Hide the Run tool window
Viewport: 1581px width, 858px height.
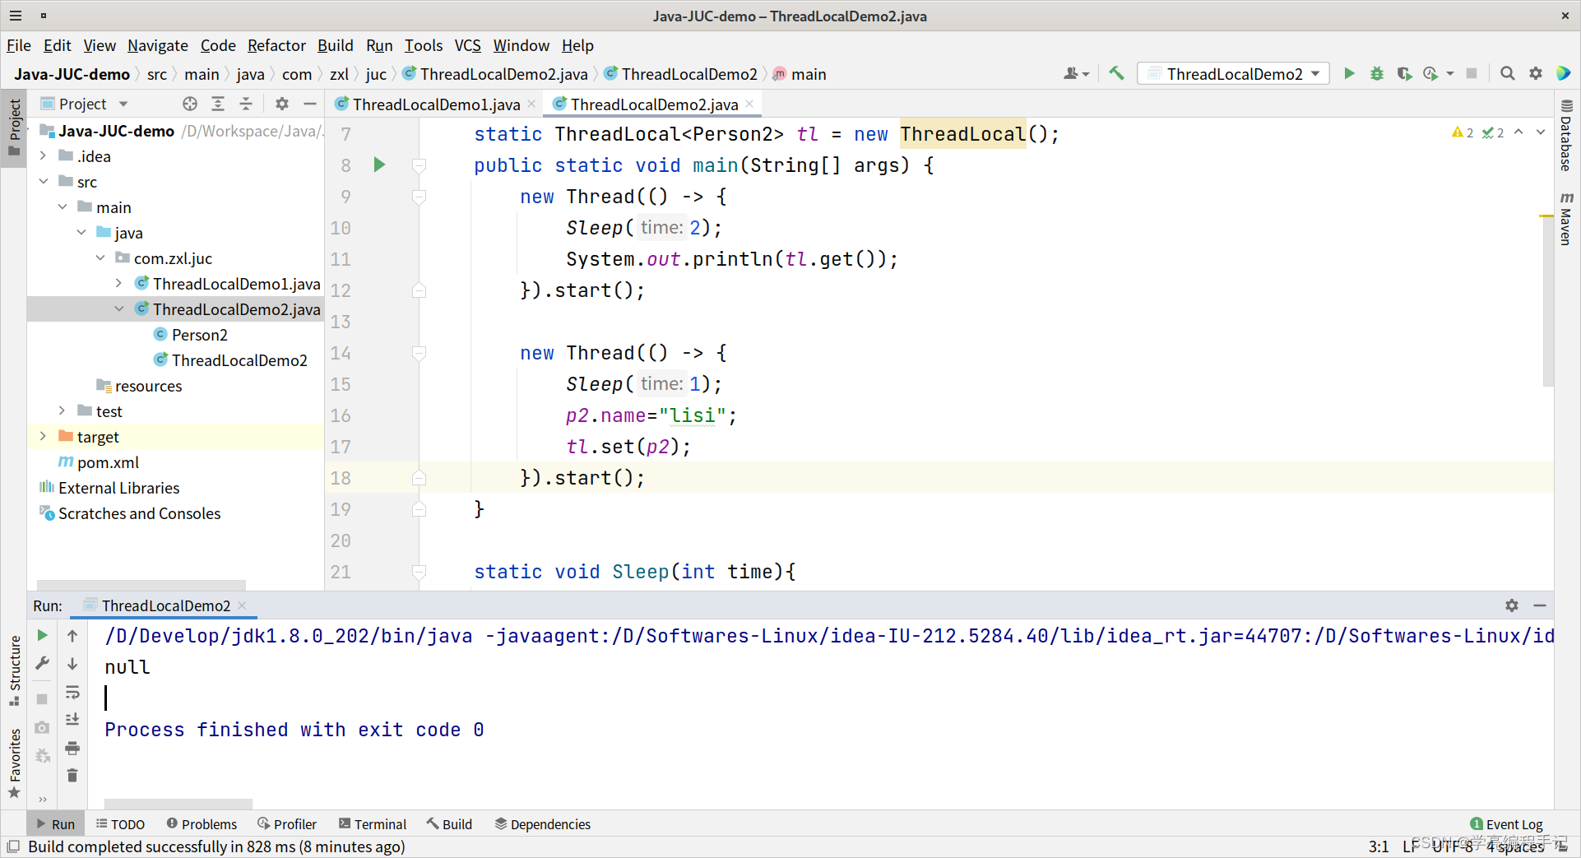click(1540, 605)
